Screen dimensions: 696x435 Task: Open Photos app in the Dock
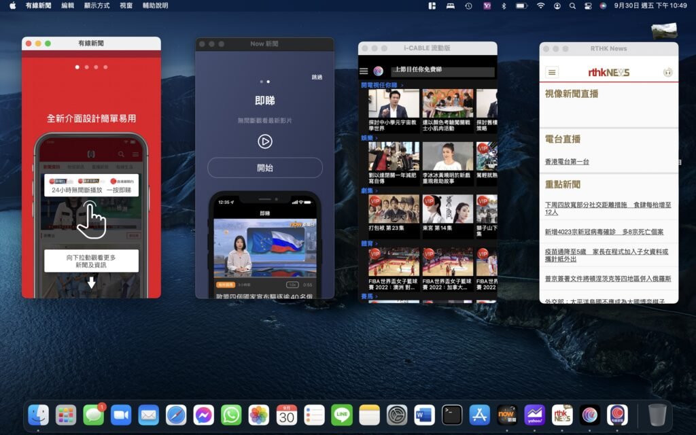pyautogui.click(x=259, y=415)
